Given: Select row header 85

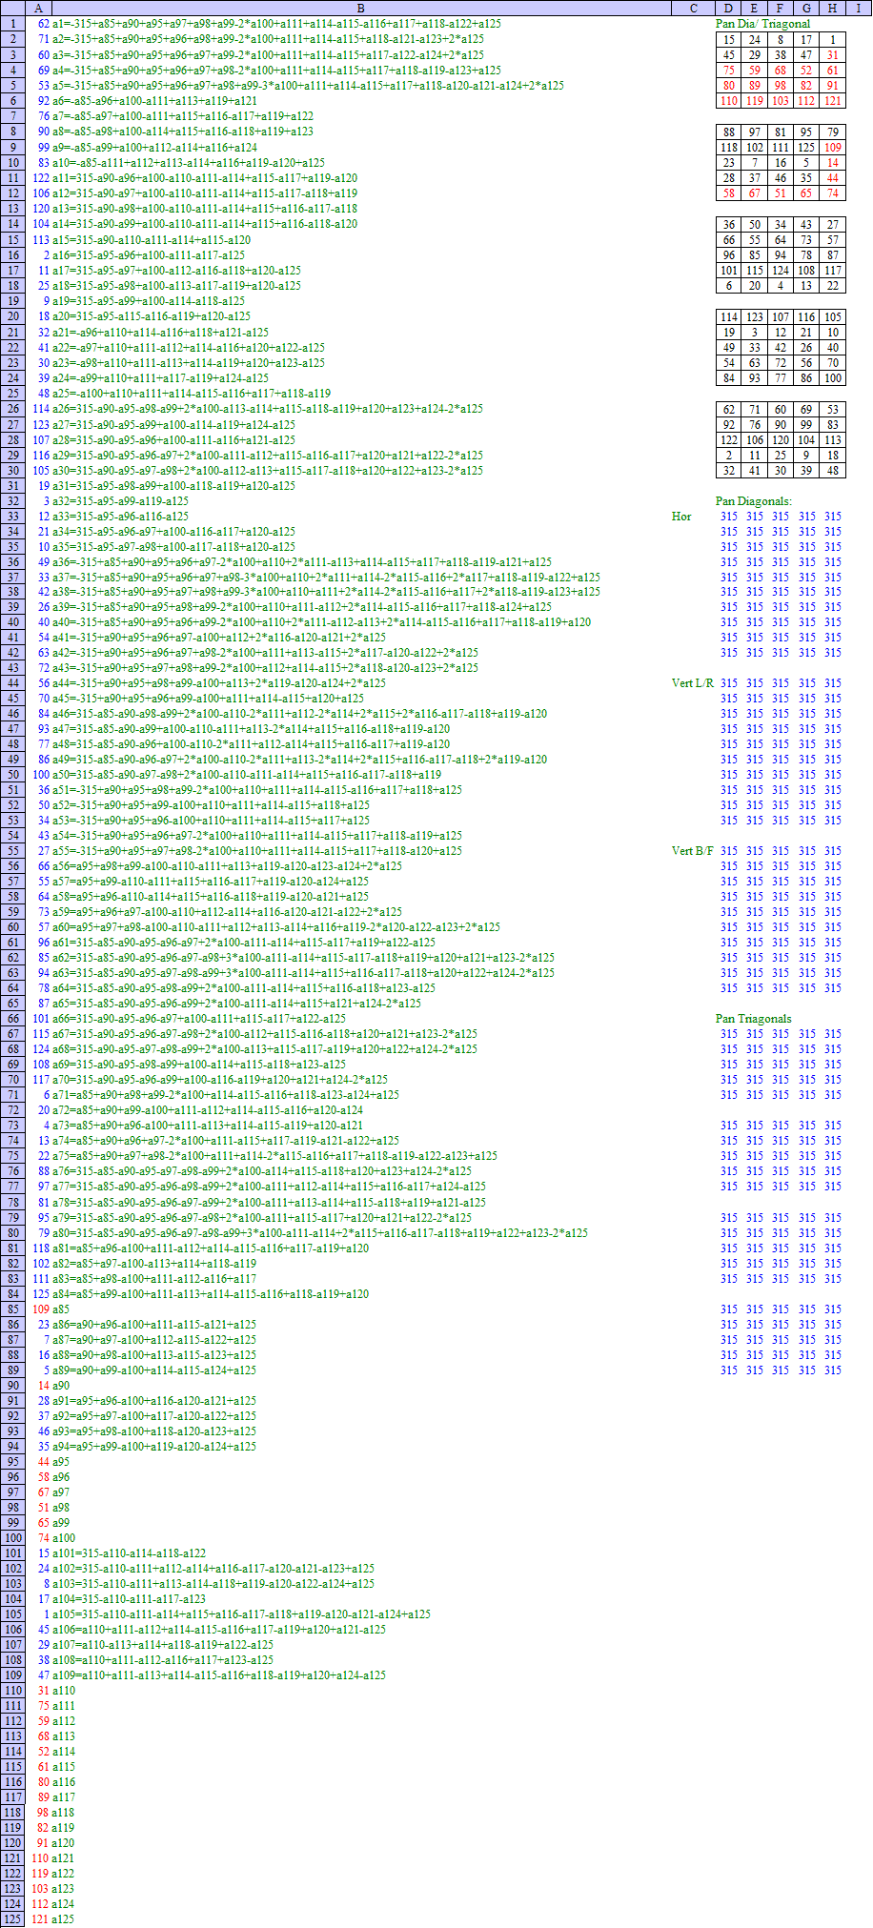Looking at the screenshot, I should [x=13, y=1309].
